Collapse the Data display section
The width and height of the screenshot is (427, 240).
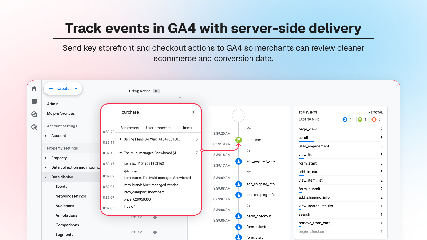click(x=46, y=177)
